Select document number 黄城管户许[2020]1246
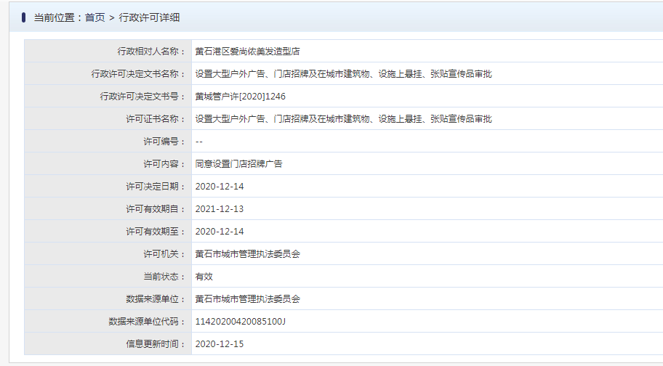 click(240, 97)
